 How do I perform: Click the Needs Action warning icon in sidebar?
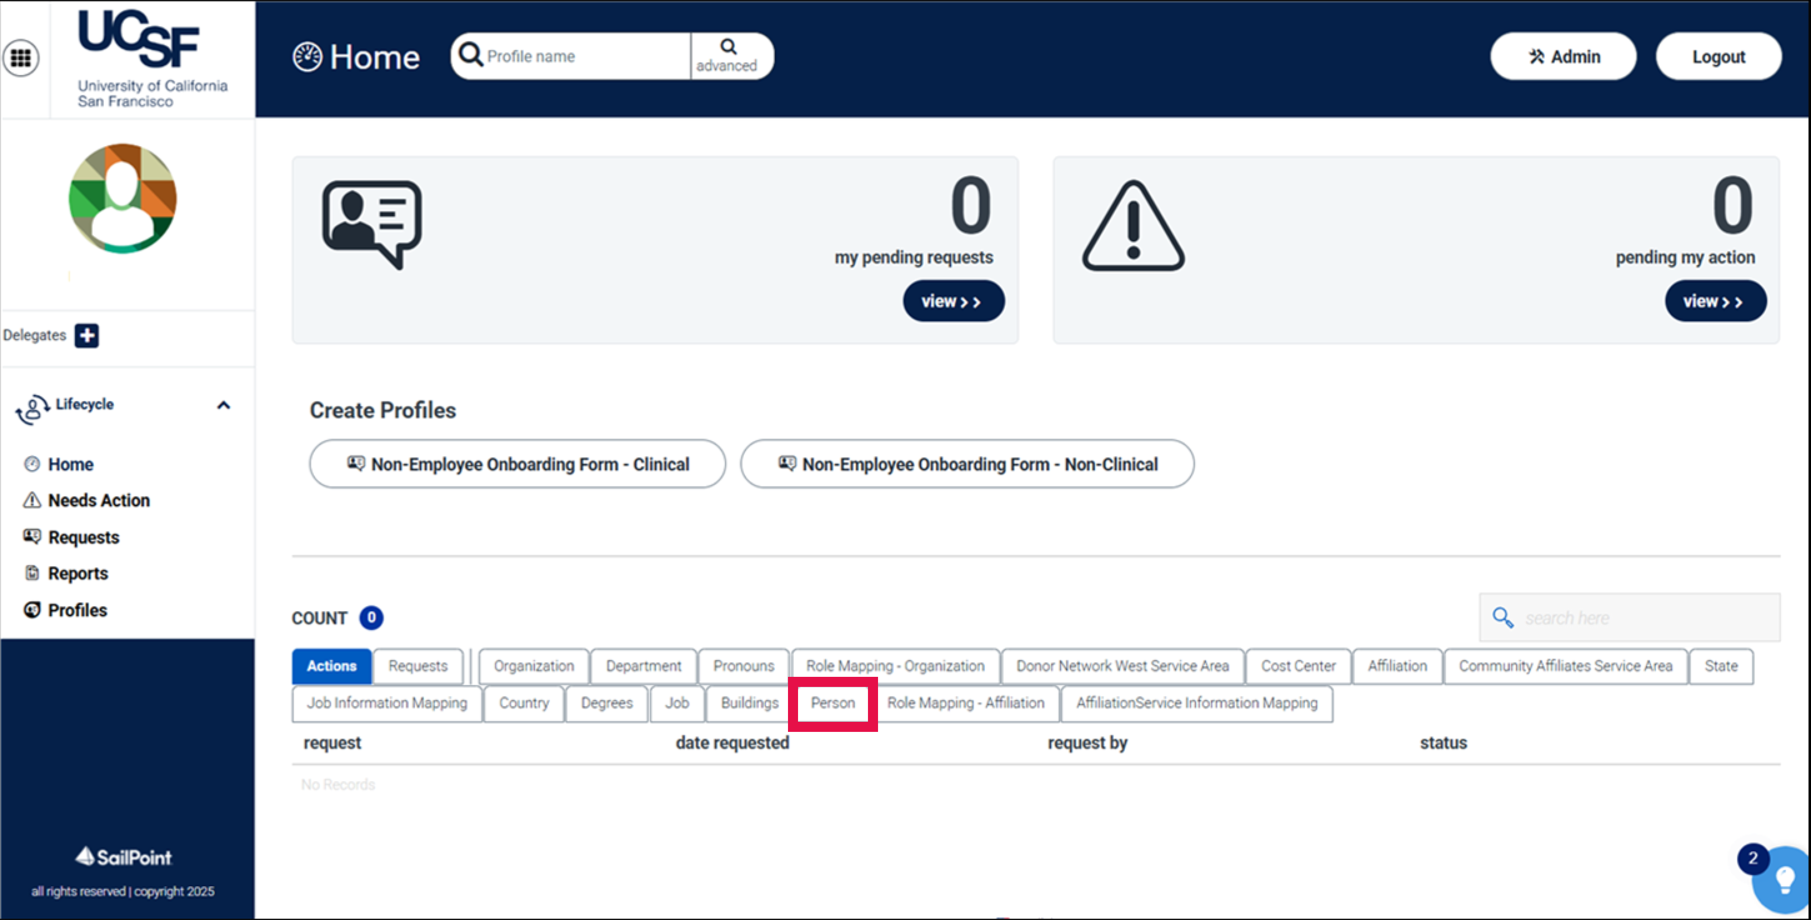(31, 500)
